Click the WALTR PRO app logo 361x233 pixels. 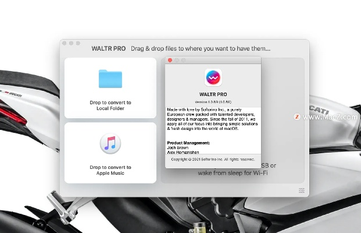(x=213, y=78)
